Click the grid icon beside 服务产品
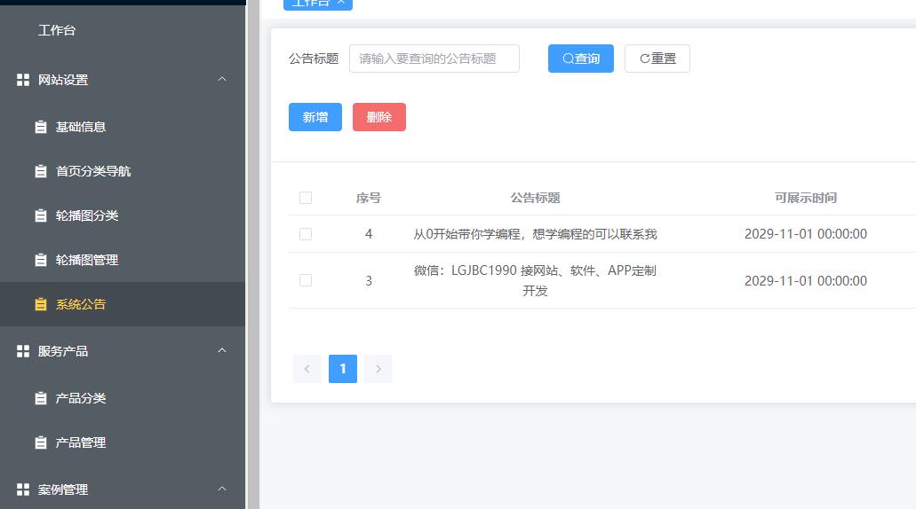Image resolution: width=916 pixels, height=509 pixels. [23, 351]
